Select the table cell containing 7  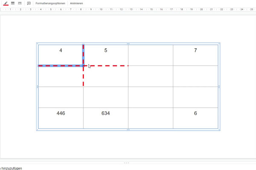(195, 55)
